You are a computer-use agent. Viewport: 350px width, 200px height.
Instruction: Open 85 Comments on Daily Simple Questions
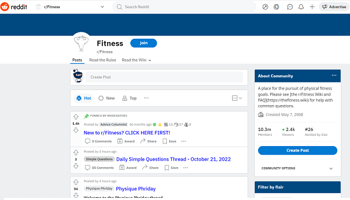point(99,168)
